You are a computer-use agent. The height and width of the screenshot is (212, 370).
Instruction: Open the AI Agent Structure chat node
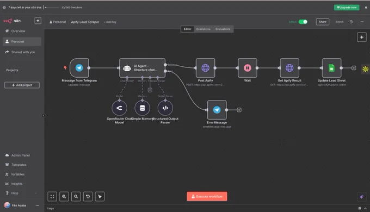pyautogui.click(x=142, y=68)
